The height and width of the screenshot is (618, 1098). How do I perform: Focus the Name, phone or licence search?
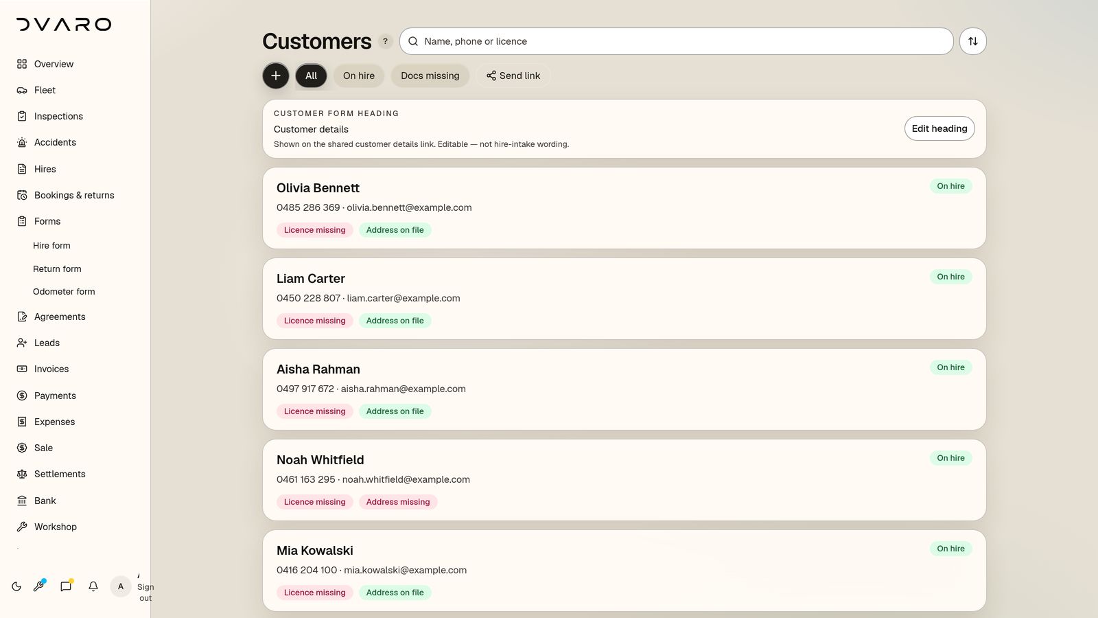(x=677, y=41)
